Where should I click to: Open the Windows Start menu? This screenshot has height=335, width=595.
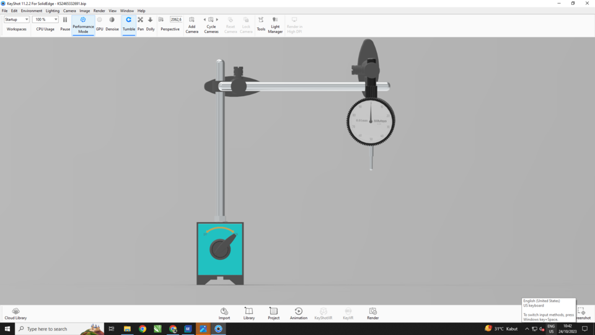[7, 329]
